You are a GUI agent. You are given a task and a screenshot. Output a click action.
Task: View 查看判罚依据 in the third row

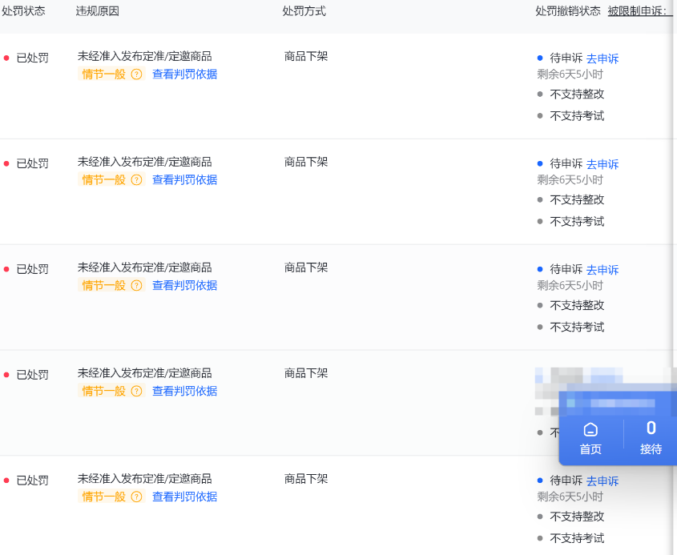pos(184,286)
